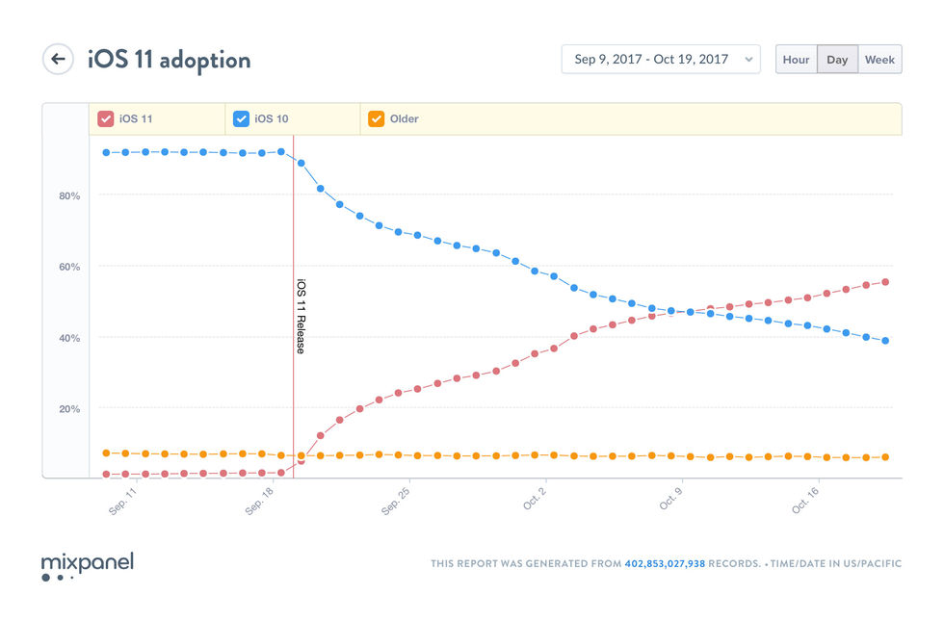Click the first blue iOS 10 data point
944x621 pixels.
tap(106, 152)
